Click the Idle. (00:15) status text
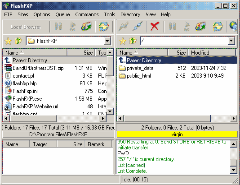This screenshot has width=240, height=185. click(x=135, y=180)
